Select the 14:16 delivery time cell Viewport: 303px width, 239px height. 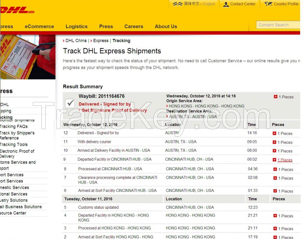tap(252, 133)
